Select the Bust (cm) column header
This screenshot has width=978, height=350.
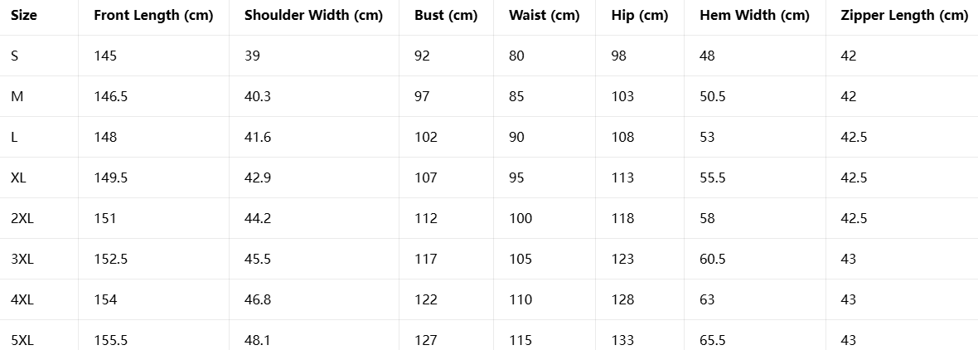coord(446,16)
